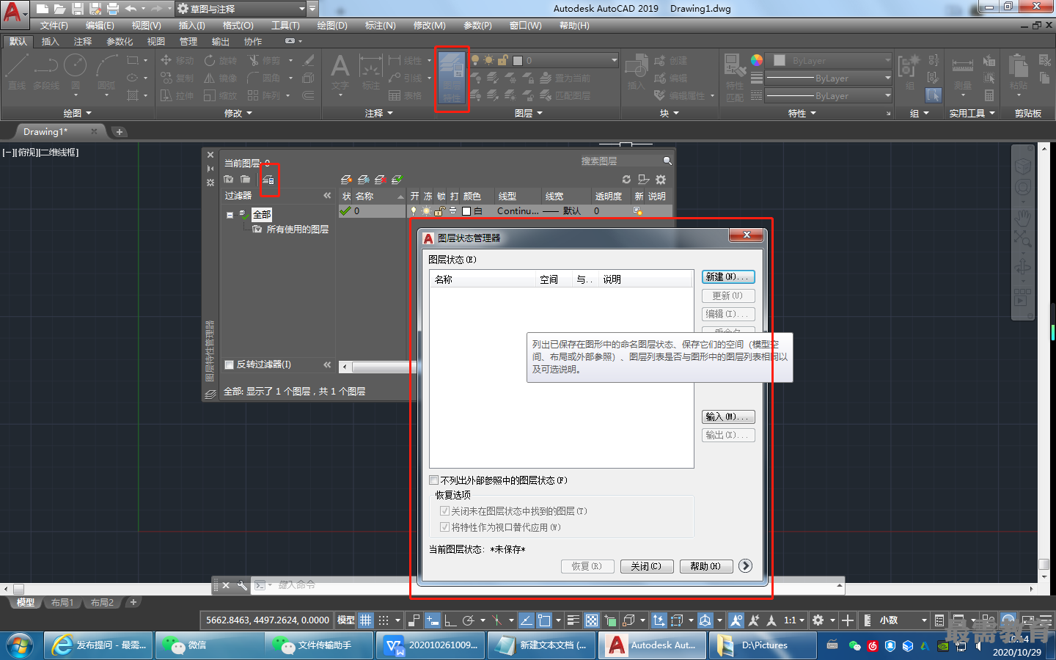Open the Format (格式) menu

[x=238, y=26]
